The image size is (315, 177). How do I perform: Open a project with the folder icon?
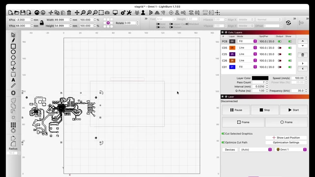17,13
